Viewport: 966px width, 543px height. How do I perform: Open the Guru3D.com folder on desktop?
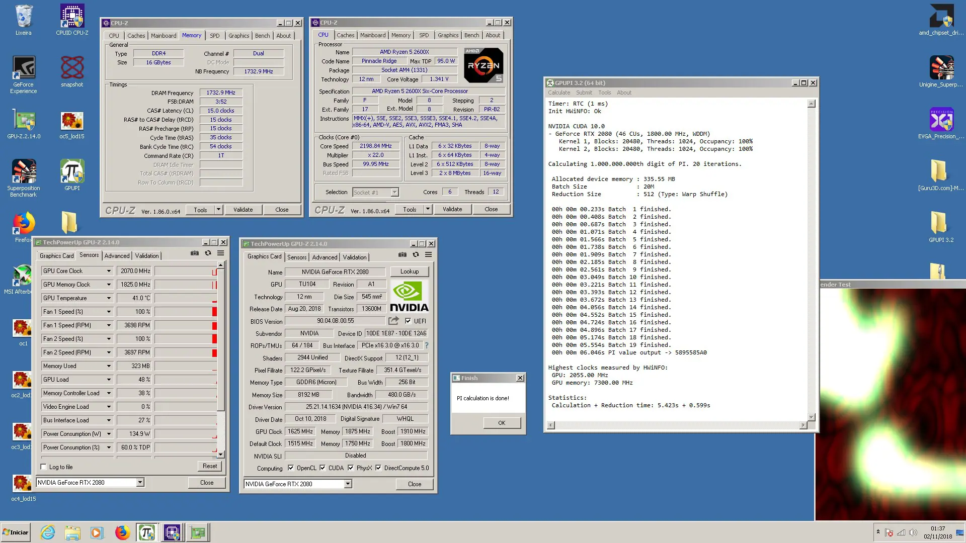[941, 175]
